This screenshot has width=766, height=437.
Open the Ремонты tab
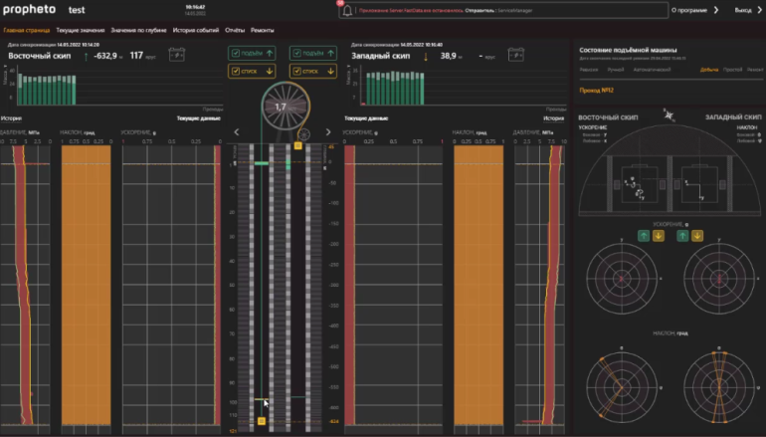pyautogui.click(x=262, y=30)
